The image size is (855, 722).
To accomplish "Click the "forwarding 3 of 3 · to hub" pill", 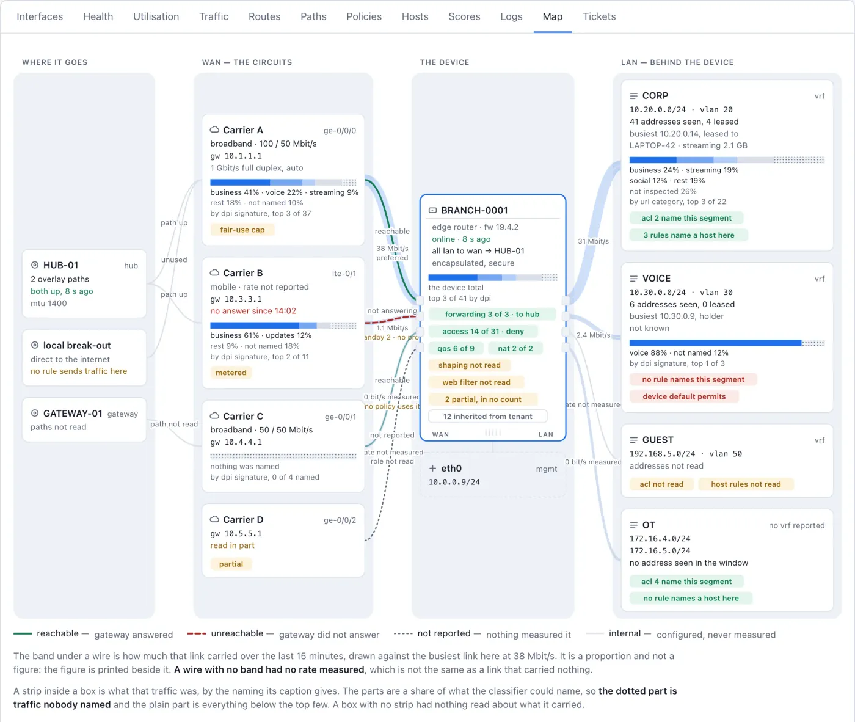I will (492, 315).
